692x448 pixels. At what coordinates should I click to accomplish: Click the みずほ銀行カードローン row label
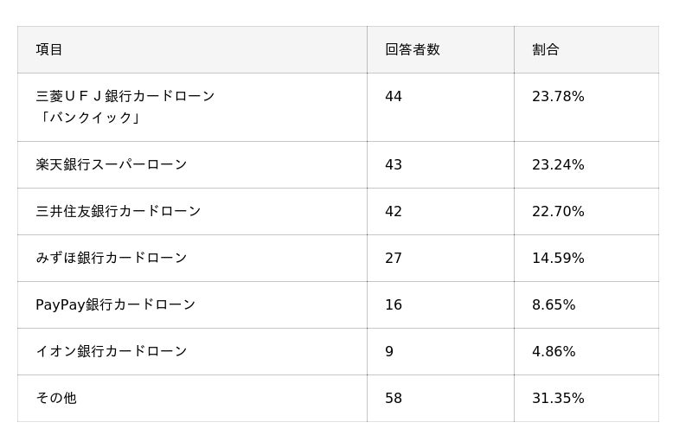112,258
